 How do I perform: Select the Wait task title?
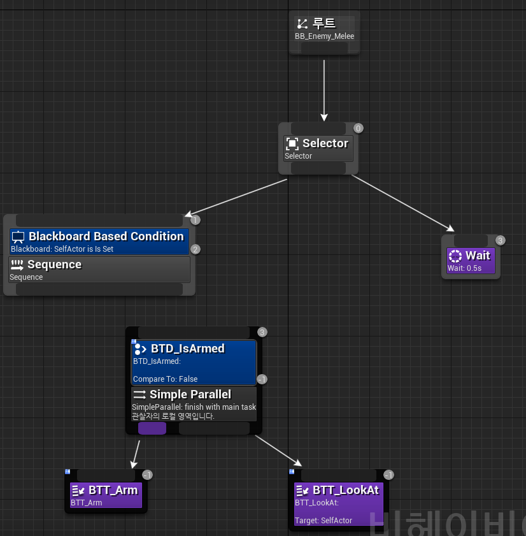[478, 256]
